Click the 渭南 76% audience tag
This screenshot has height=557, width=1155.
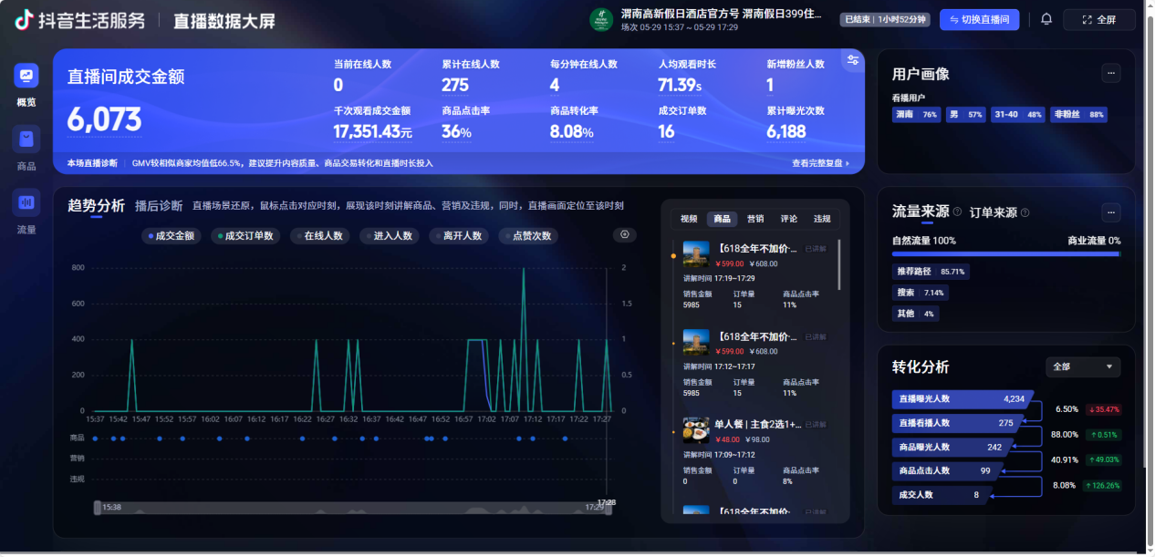pos(917,115)
